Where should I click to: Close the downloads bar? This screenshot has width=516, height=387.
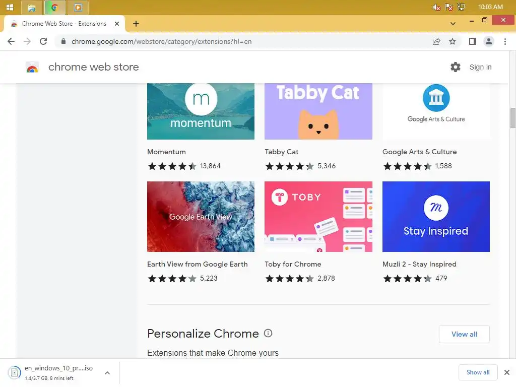click(x=507, y=372)
